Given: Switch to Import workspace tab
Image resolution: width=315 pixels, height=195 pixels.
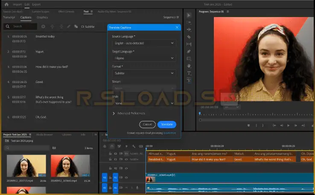Looking at the screenshot, I should tap(17, 4).
